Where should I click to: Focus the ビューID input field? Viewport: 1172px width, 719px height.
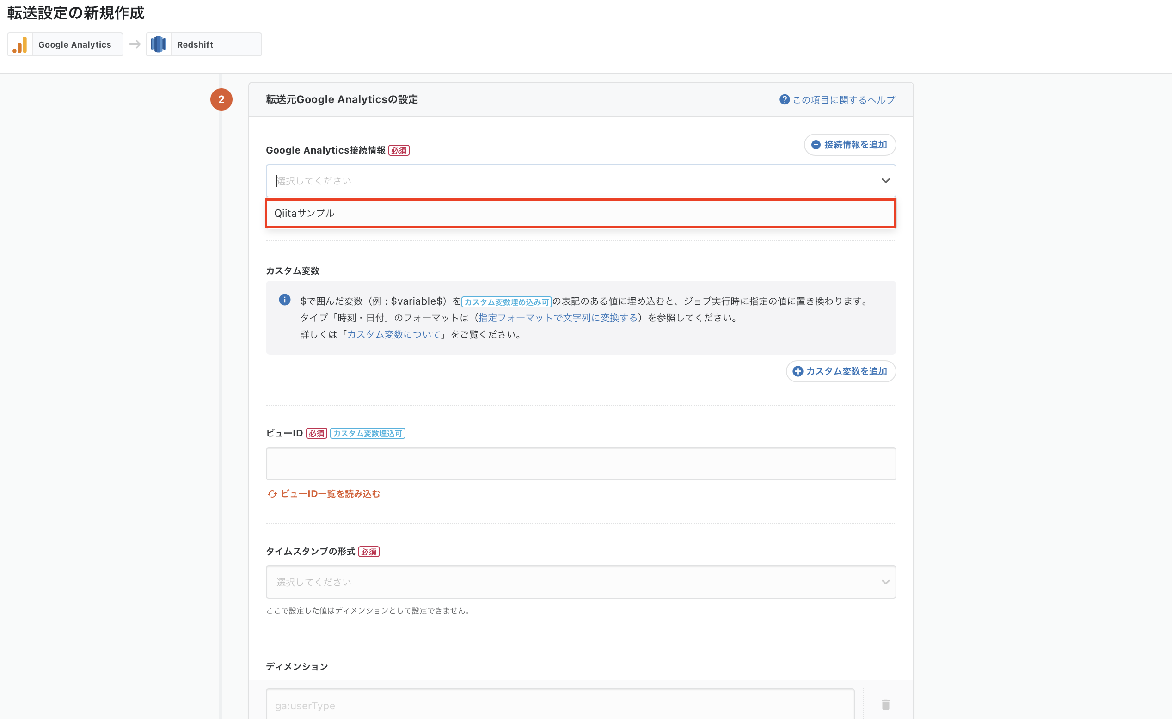(x=580, y=463)
